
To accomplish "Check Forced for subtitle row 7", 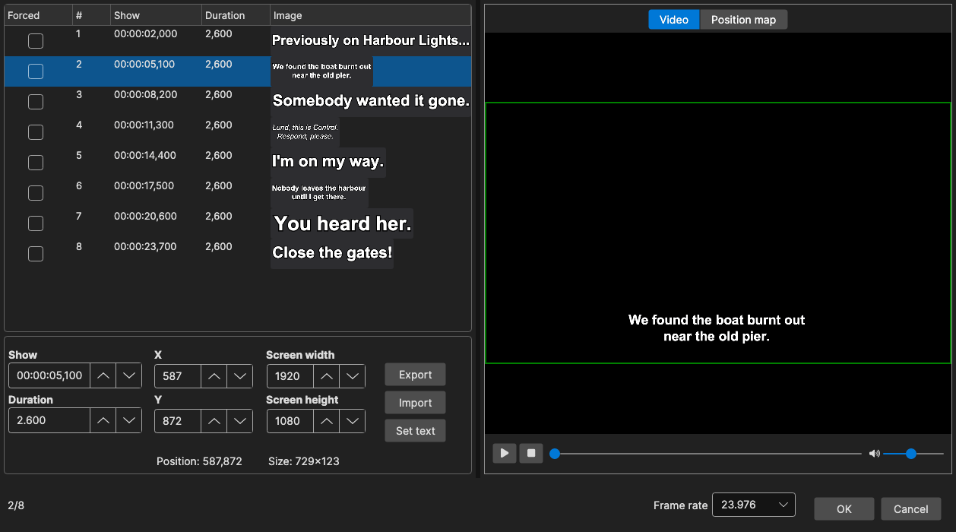I will (x=36, y=223).
